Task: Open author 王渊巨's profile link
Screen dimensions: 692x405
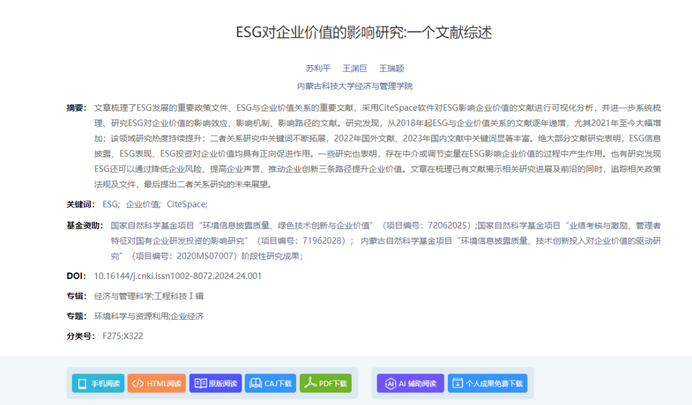Action: [x=354, y=68]
